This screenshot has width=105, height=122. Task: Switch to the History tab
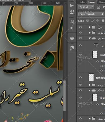pos(82,2)
